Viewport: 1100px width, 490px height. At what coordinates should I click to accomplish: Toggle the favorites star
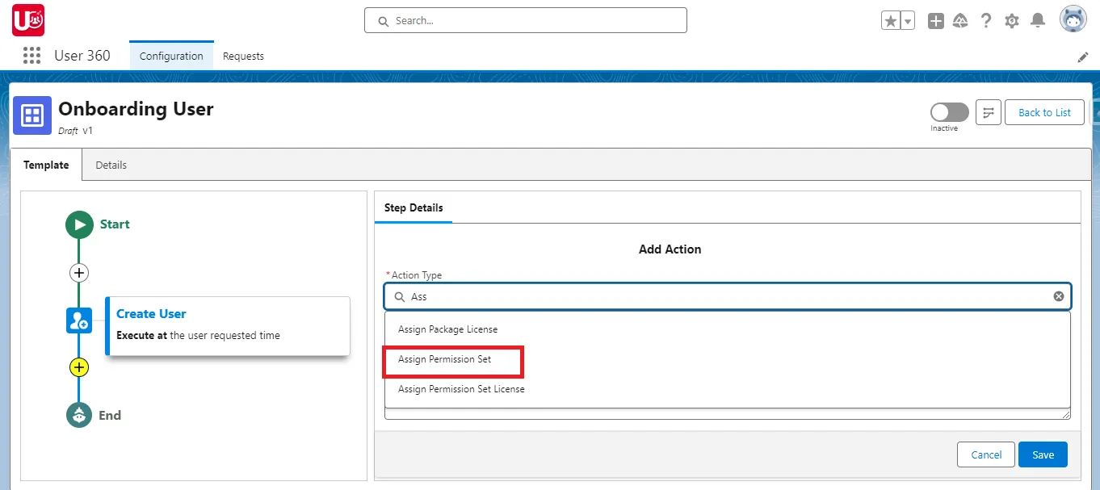892,20
